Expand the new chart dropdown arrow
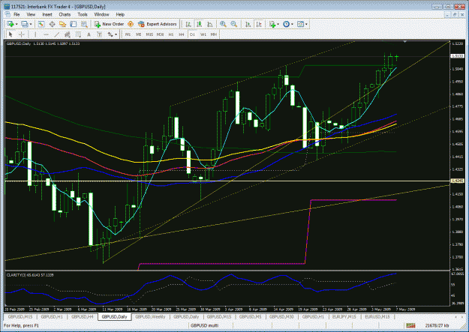The image size is (469, 332). tap(17, 24)
